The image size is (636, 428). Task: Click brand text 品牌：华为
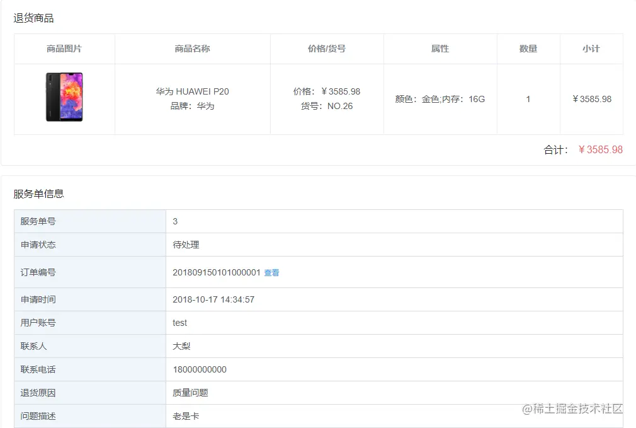point(192,106)
